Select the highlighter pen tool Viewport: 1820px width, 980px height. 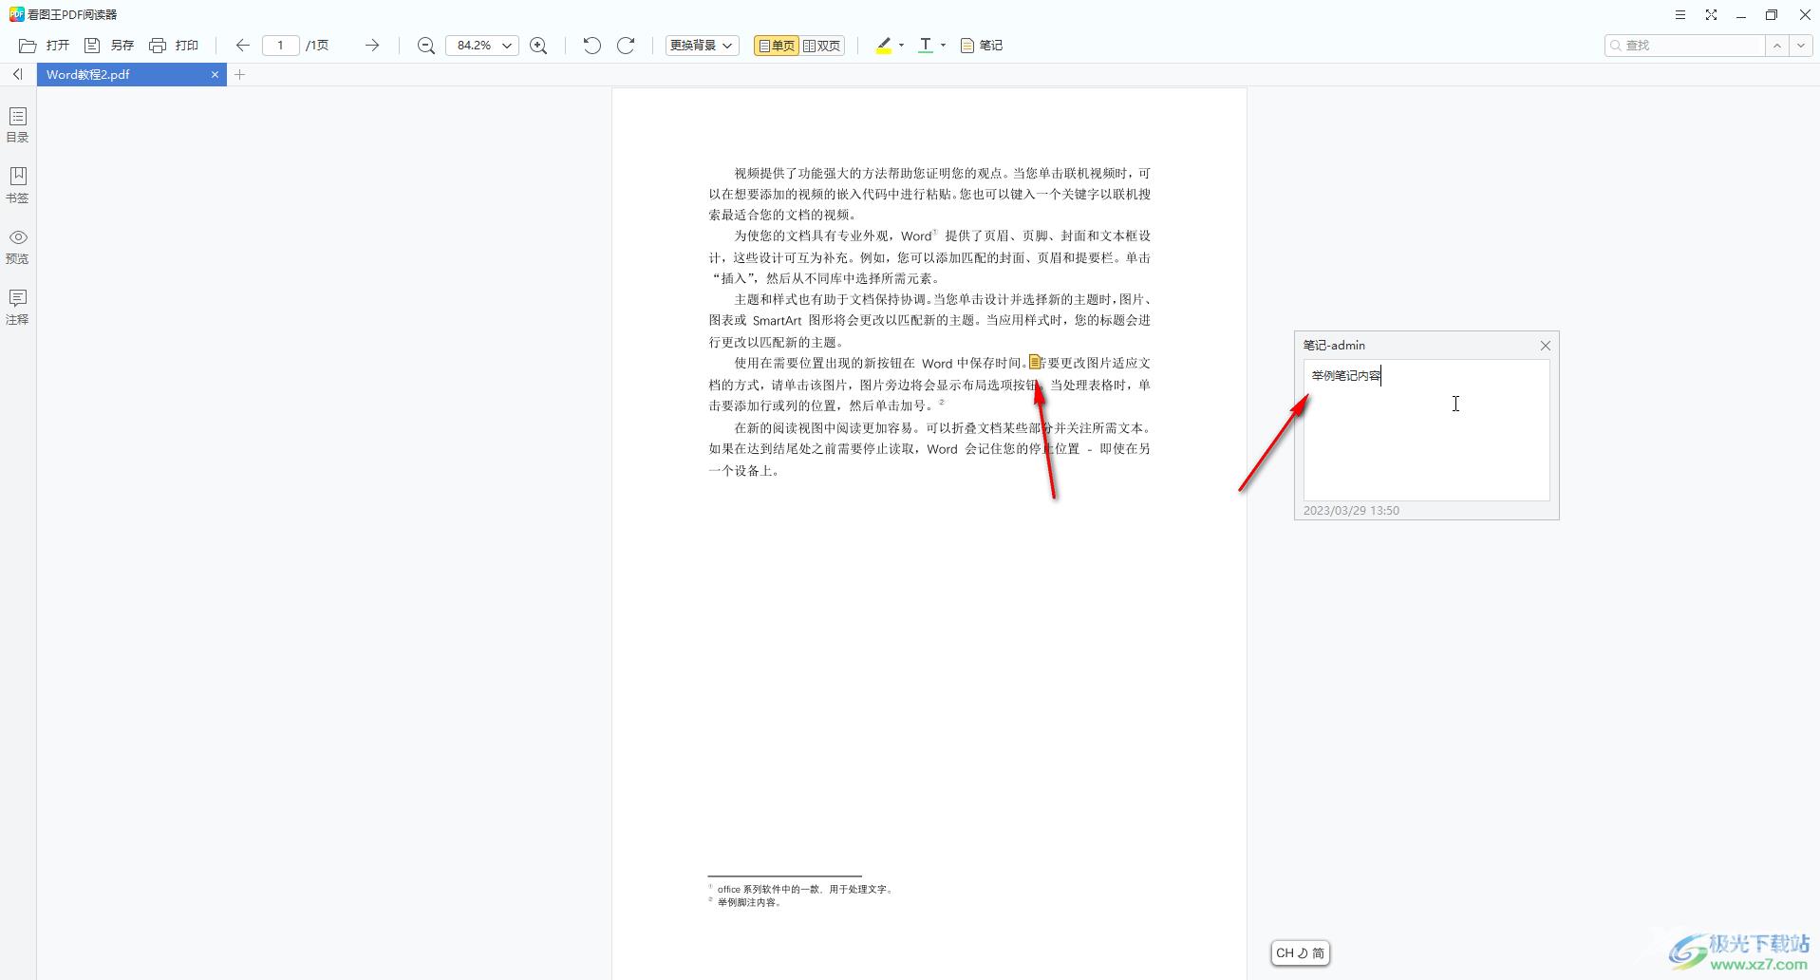pyautogui.click(x=884, y=46)
